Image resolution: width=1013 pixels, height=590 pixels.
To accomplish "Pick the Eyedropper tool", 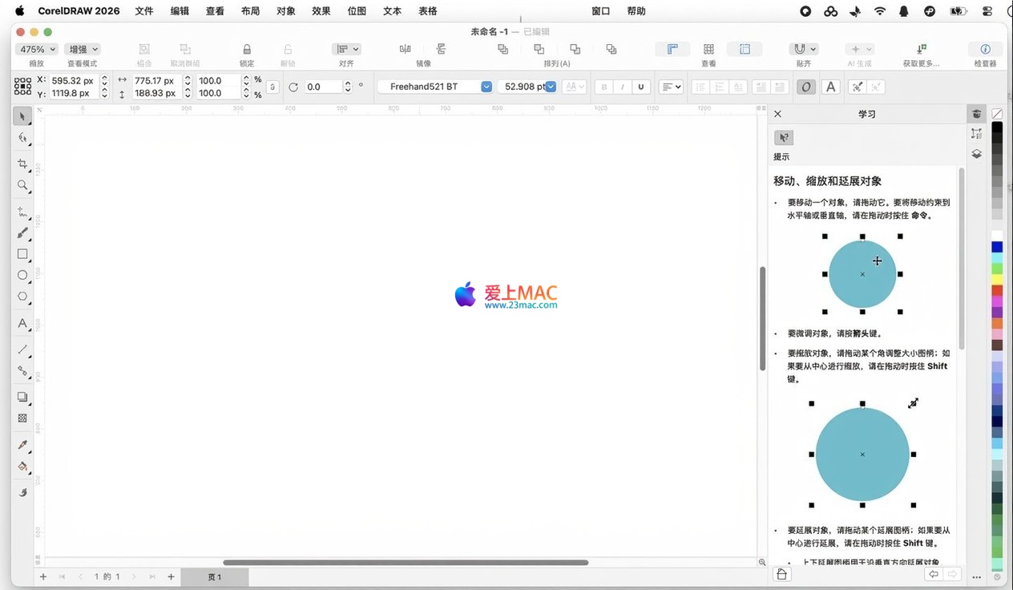I will click(x=22, y=445).
